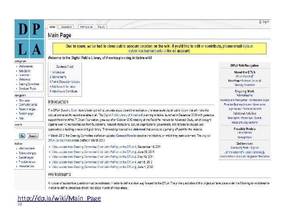Open What links here in toolbox
Screen dimensions: 285x214
[27, 149]
